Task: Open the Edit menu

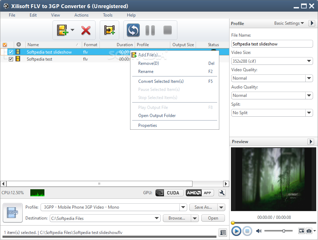Action: (x=33, y=15)
